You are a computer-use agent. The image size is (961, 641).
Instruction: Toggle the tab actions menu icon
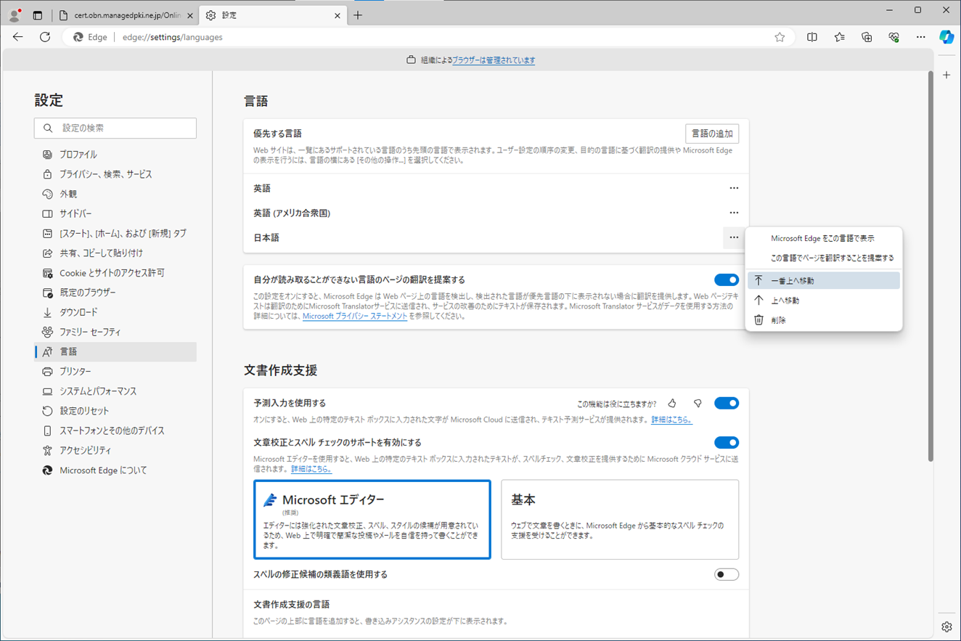38,15
